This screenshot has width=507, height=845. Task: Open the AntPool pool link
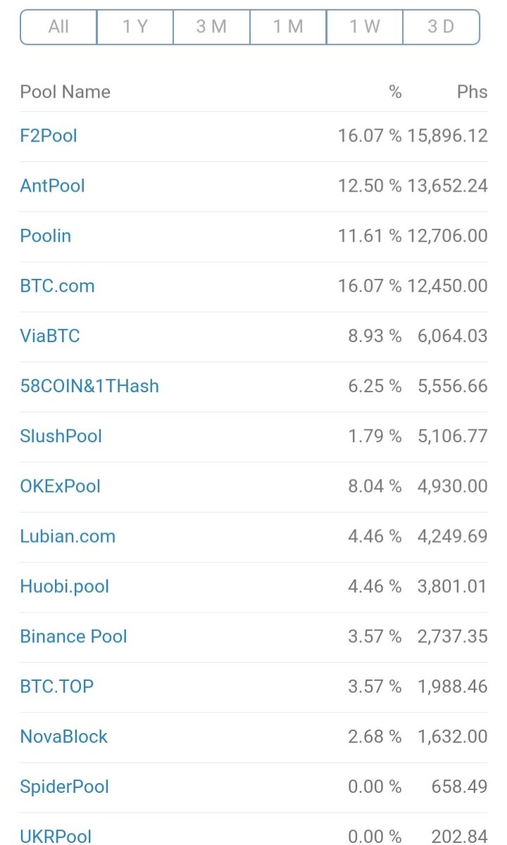pyautogui.click(x=53, y=186)
